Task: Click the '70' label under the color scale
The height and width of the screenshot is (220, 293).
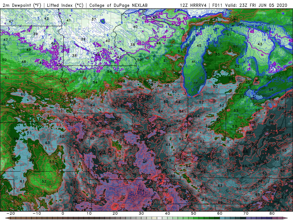Action: click(x=246, y=213)
